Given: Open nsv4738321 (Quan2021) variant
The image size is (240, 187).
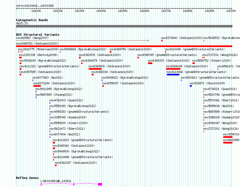Looking at the screenshot, I should [220, 89].
